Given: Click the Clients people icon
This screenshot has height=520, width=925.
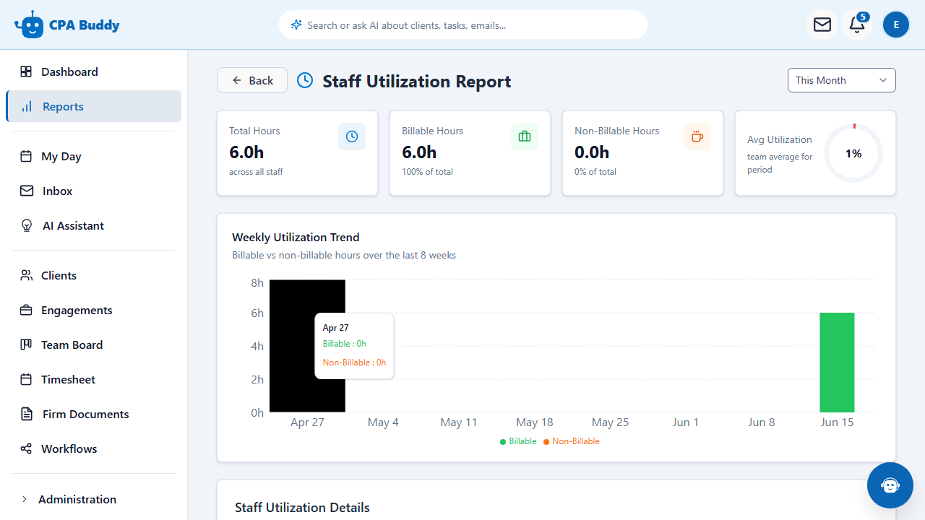Looking at the screenshot, I should [26, 275].
